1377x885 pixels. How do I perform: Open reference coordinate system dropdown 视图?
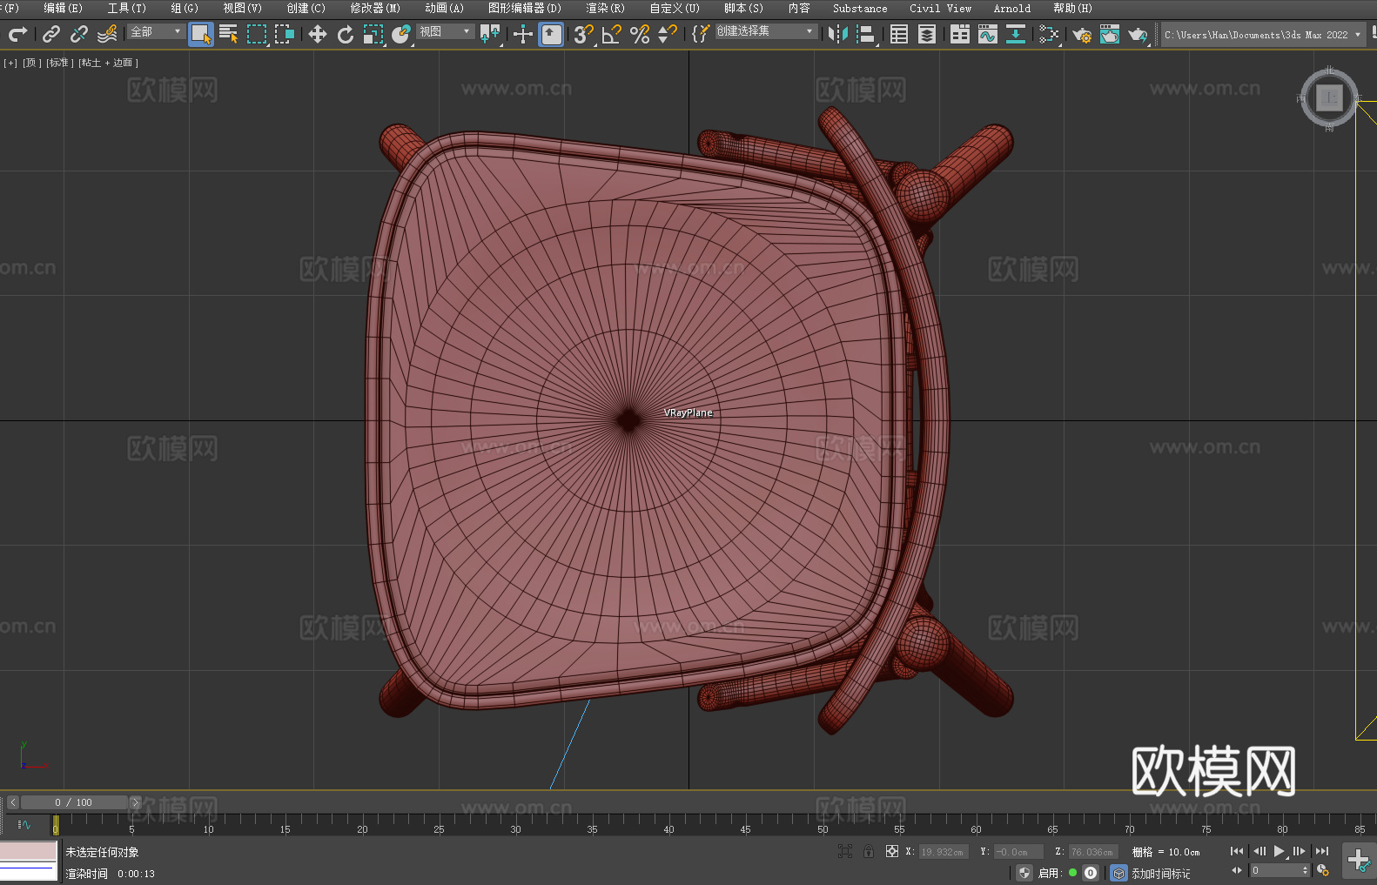coord(445,31)
